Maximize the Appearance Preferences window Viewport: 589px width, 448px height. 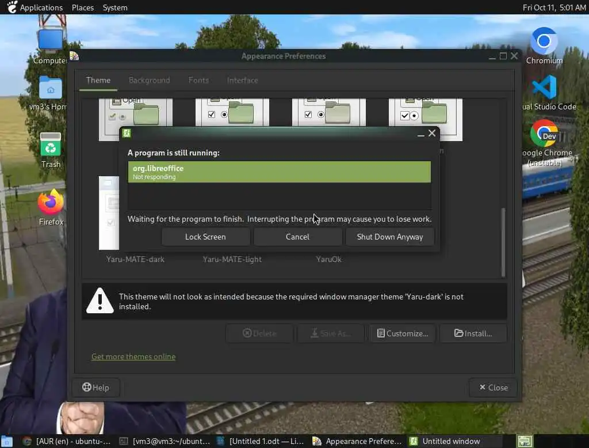coord(503,56)
